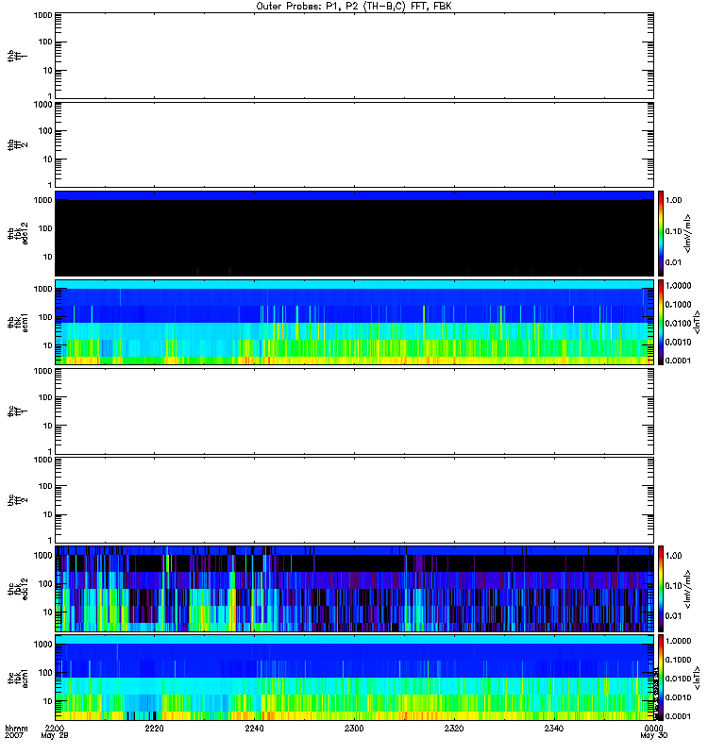
Task: Click the thc fbk edc12 spectrogram panel
Action: [354, 589]
